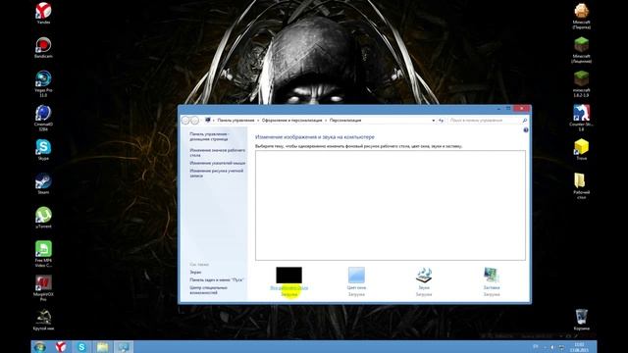The image size is (628, 353).
Task: Expand the arrow after Оформление и персонализация breadcrumb
Action: [326, 120]
